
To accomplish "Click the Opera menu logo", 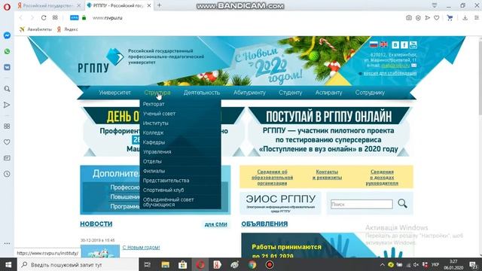I will click(7, 7).
